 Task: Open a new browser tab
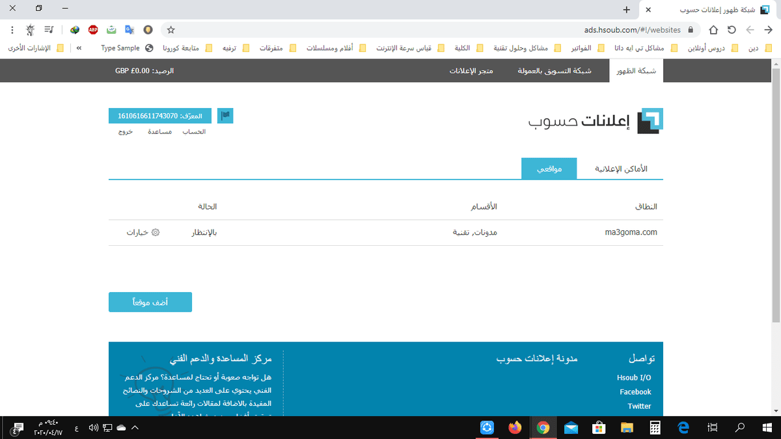(x=626, y=10)
